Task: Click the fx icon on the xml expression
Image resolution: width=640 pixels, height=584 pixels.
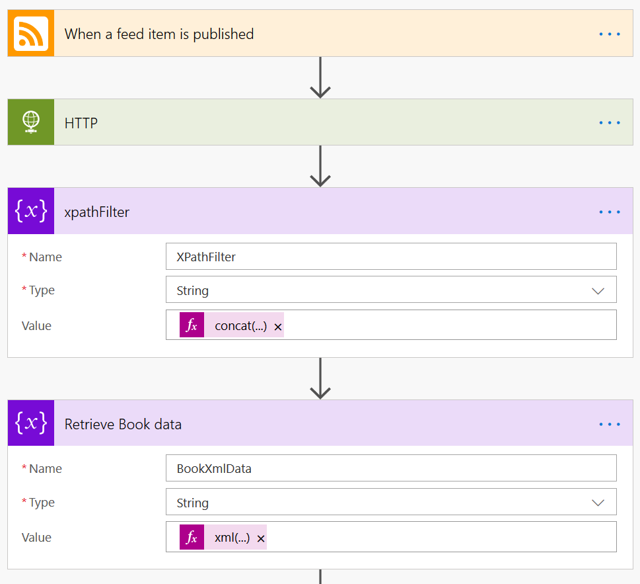Action: coord(192,538)
